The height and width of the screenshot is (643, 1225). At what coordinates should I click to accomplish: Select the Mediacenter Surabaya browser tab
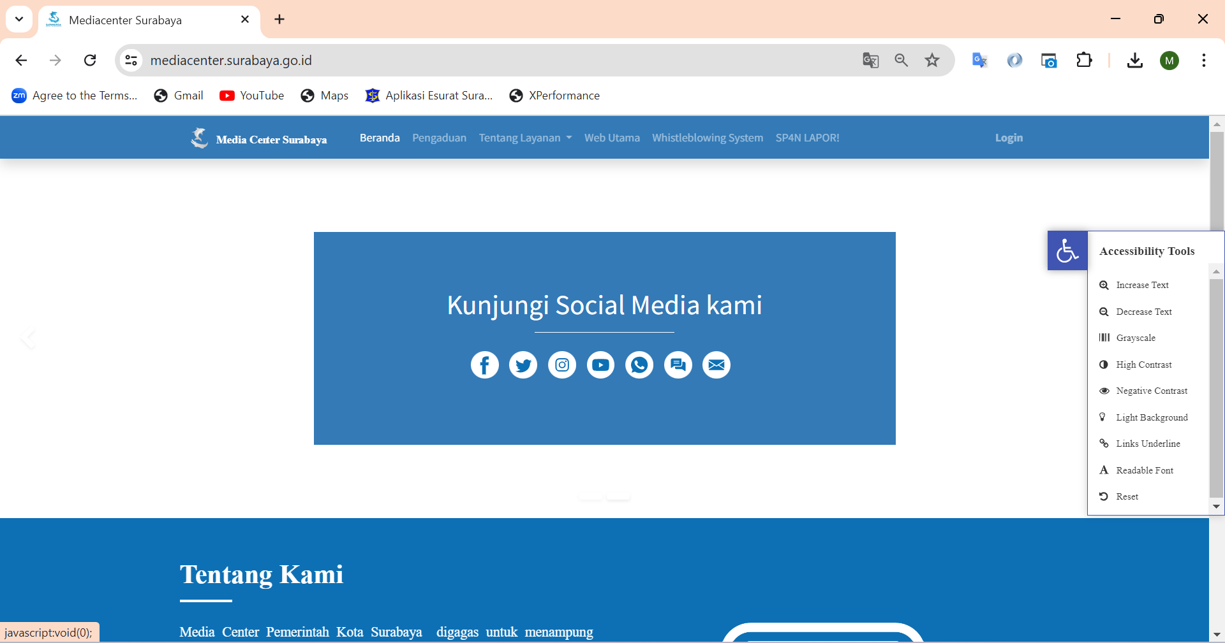(149, 20)
